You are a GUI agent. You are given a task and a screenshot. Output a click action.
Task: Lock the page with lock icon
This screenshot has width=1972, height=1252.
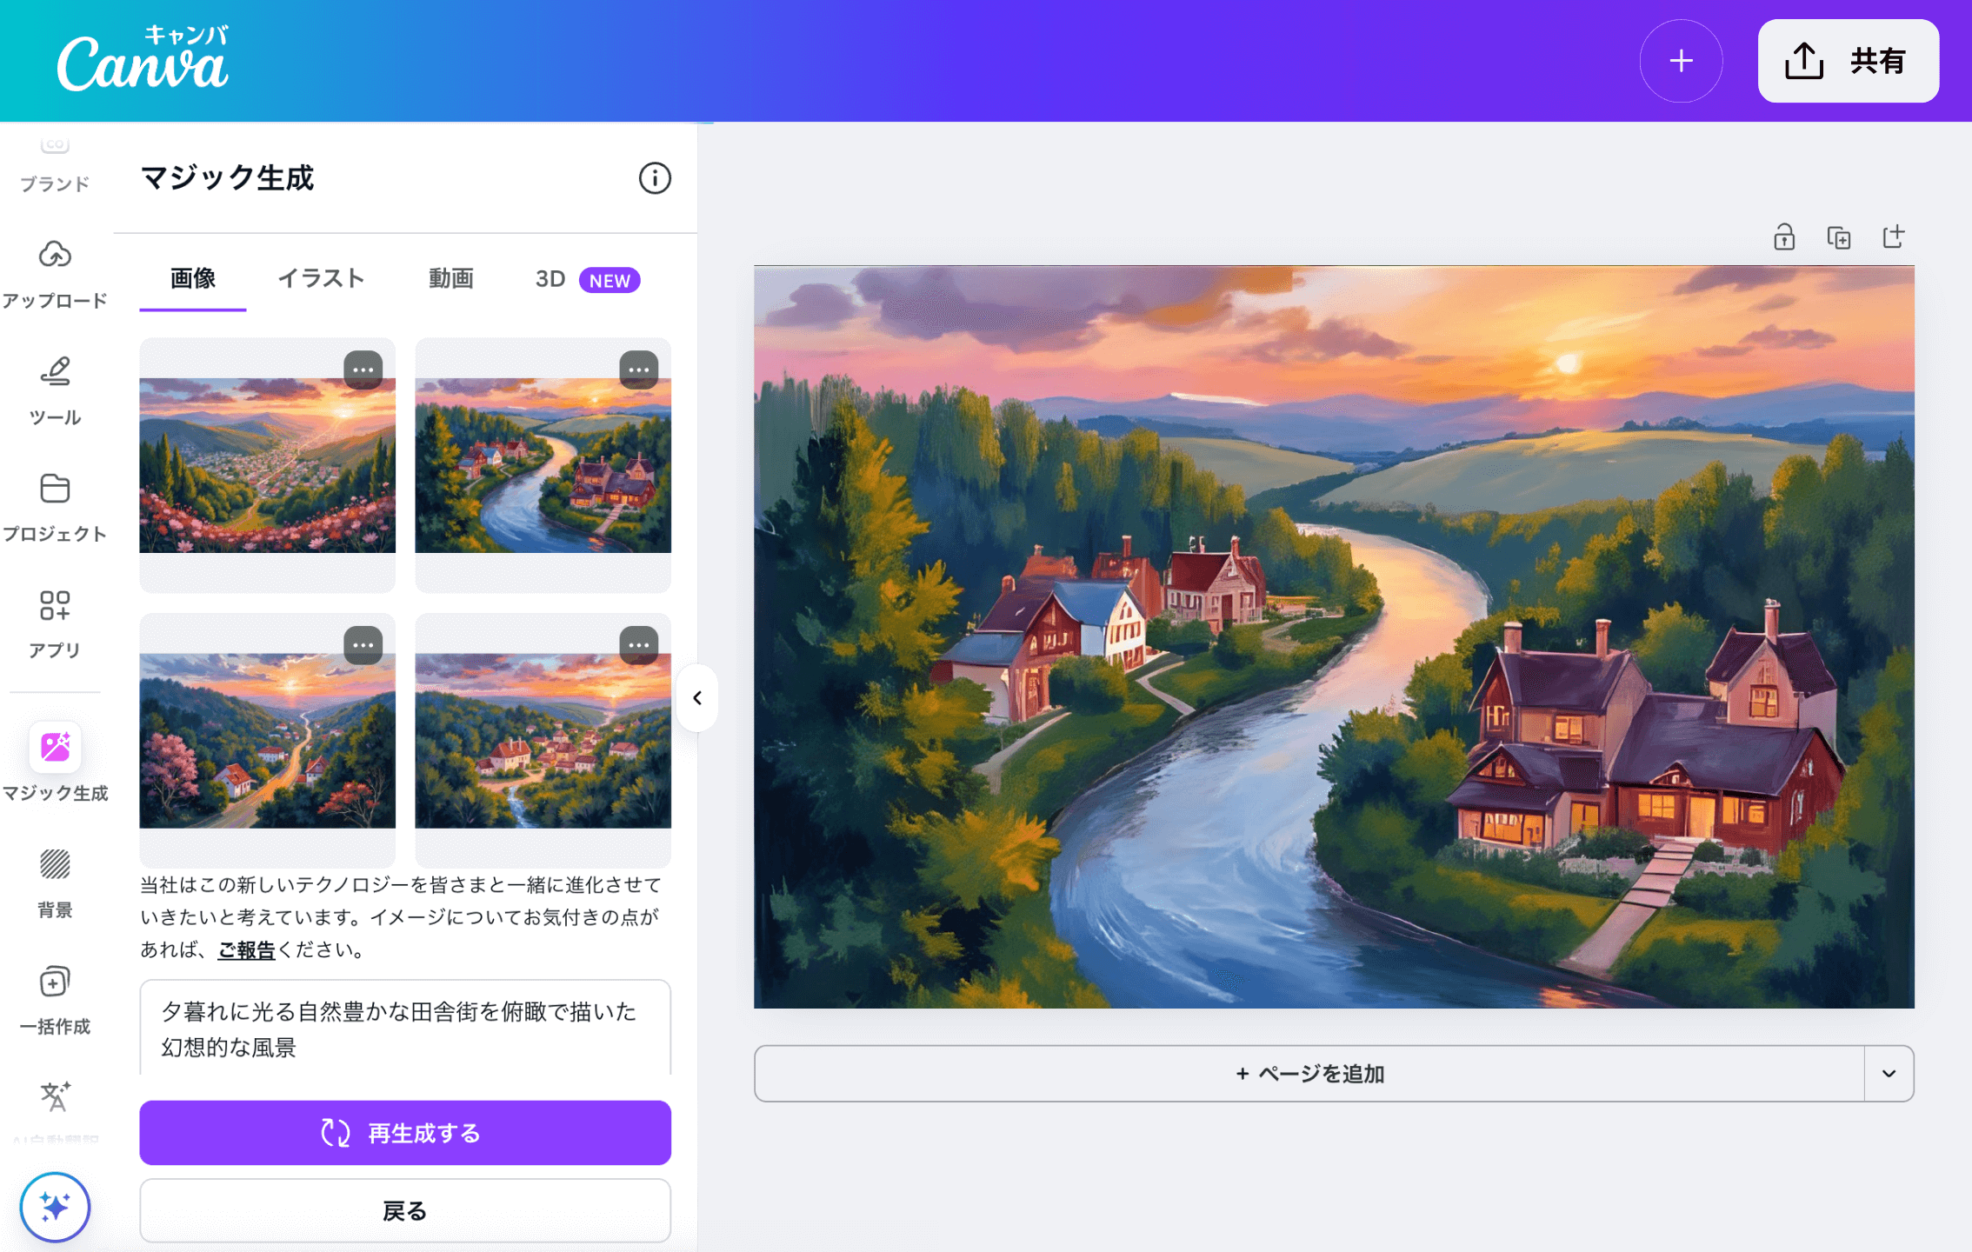1784,236
